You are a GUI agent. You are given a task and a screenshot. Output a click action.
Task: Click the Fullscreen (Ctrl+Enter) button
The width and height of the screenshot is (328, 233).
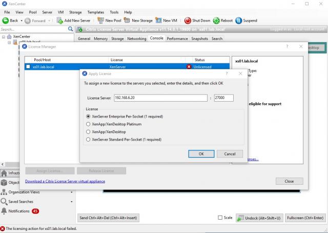tap(305, 218)
